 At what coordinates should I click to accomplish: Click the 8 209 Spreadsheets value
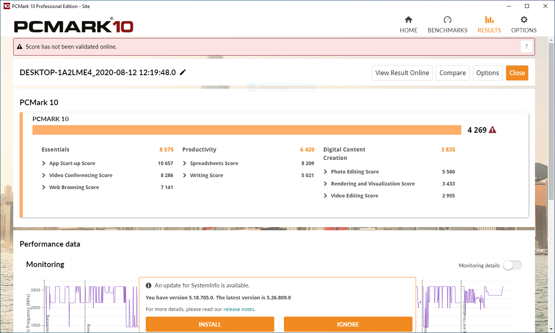tap(308, 163)
